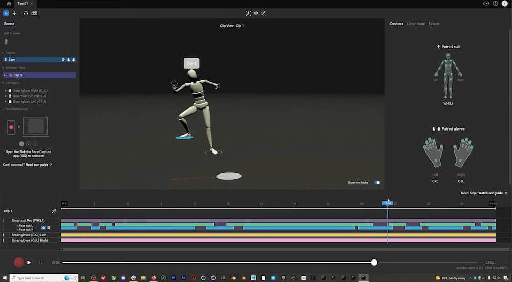Switch to the Livestream tab
512x282 pixels.
point(415,24)
